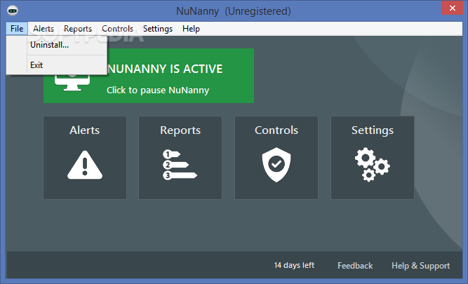
Task: Close the NuNanny window
Action: tap(453, 8)
